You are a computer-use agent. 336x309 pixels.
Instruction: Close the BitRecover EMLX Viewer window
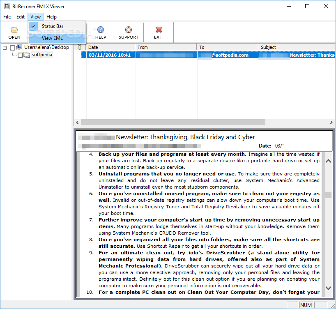(x=326, y=6)
